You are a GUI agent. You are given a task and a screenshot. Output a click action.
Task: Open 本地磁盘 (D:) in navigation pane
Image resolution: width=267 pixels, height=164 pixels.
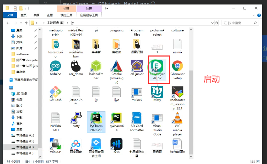pos(25,141)
